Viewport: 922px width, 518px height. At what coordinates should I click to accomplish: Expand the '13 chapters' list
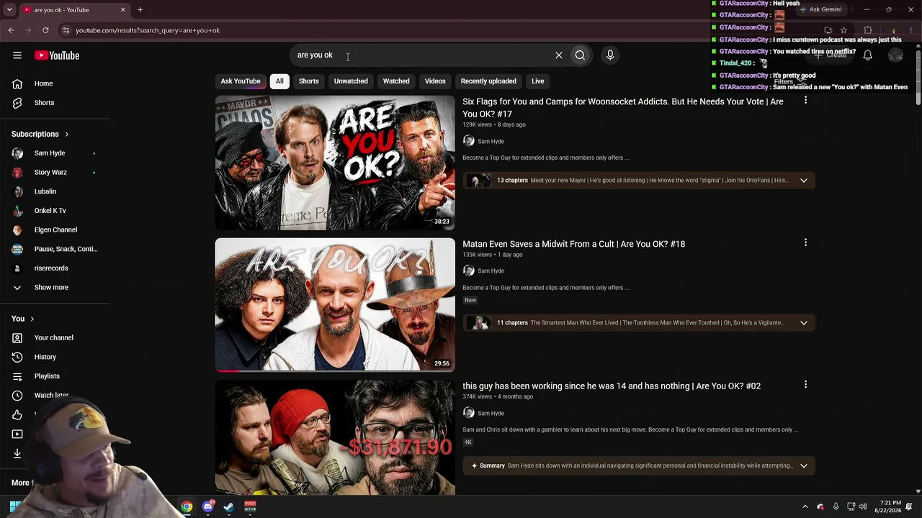(x=804, y=181)
